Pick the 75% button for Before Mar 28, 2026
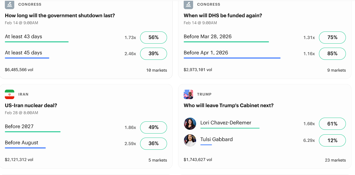355x175 pixels. (x=332, y=37)
